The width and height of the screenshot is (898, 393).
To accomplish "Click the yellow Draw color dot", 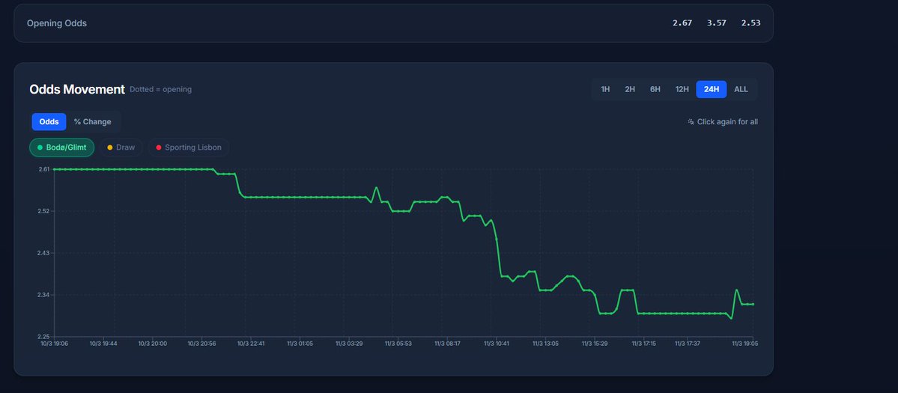I will tap(110, 147).
